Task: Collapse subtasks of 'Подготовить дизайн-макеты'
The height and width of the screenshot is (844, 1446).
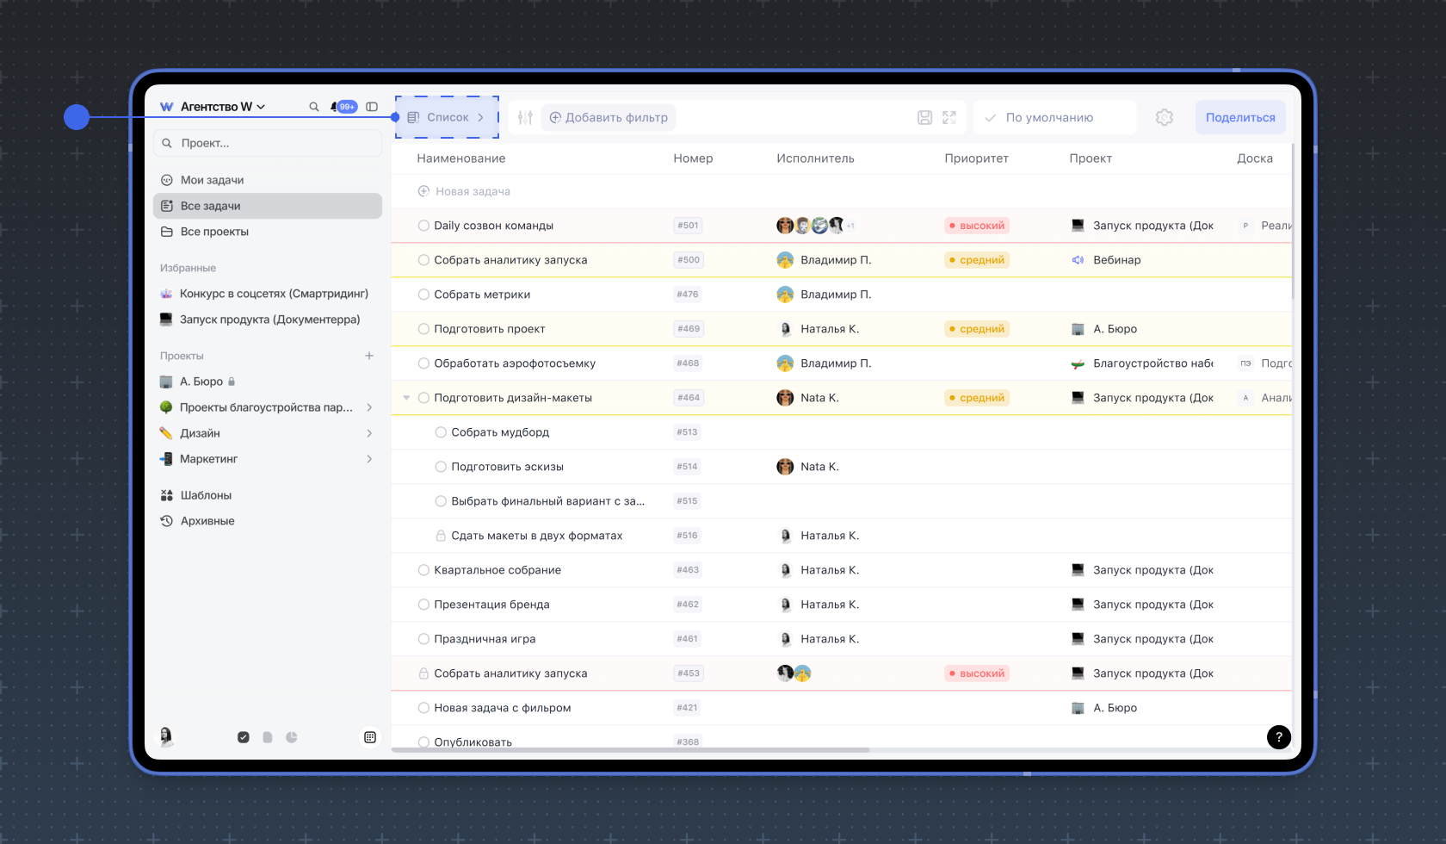Action: [406, 398]
